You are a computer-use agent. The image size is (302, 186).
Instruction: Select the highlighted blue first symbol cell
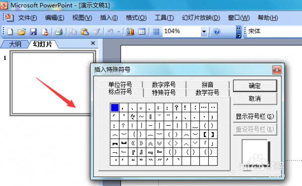(115, 108)
